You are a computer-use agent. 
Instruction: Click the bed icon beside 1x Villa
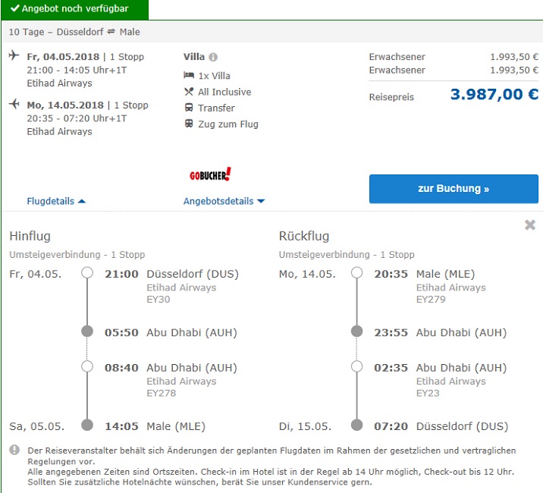click(x=189, y=76)
